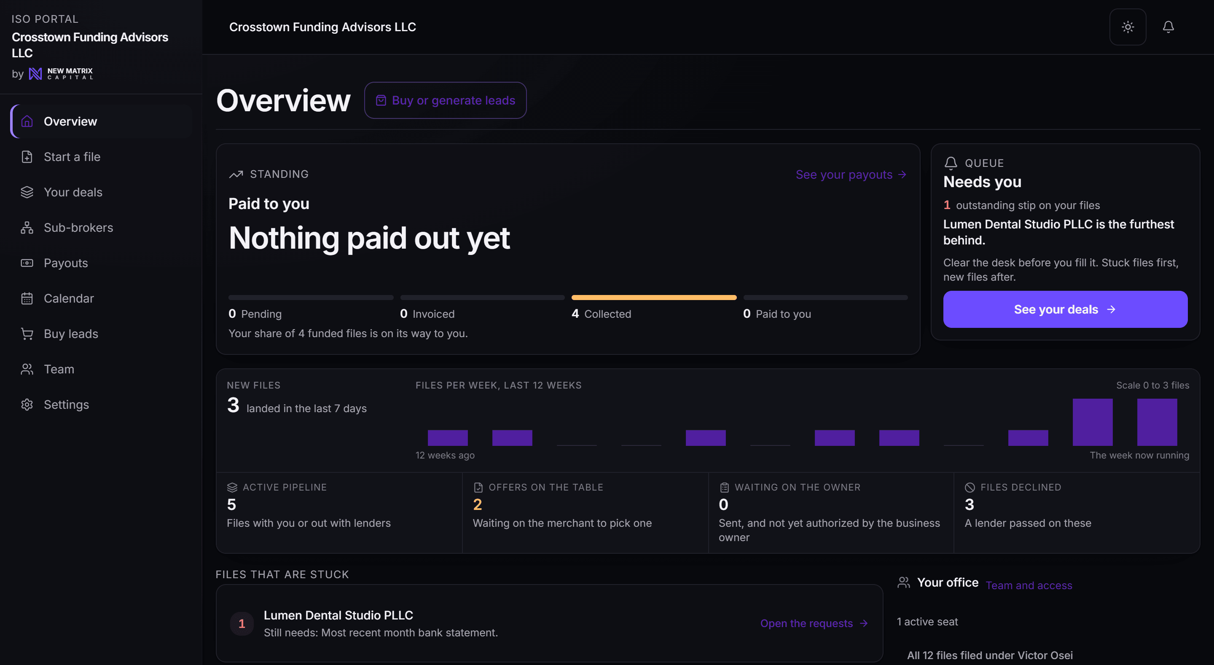Click the Waiting on the Owner clipboard icon
Viewport: 1214px width, 665px height.
tap(724, 487)
